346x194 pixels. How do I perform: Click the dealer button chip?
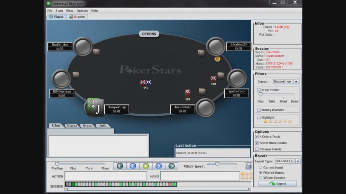[x=217, y=58]
